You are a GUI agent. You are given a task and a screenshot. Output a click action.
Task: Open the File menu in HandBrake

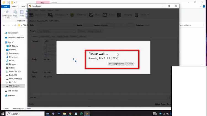(30, 10)
